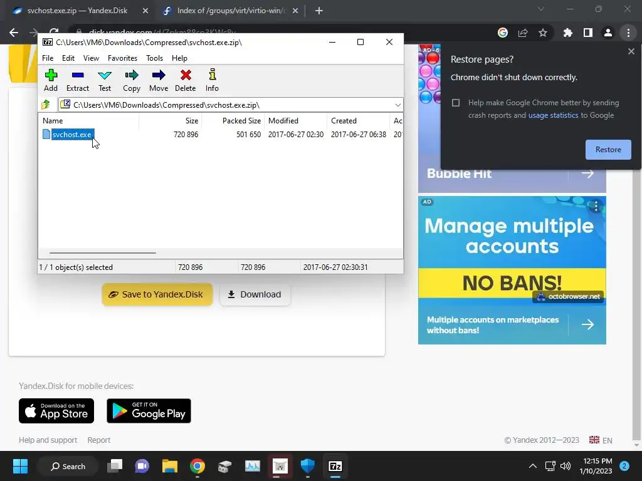Viewport: 642px width, 481px height.
Task: Click Save to Yandex.Disk button
Action: coord(157,294)
